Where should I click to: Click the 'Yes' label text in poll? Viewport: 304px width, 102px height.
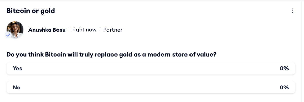(x=17, y=68)
